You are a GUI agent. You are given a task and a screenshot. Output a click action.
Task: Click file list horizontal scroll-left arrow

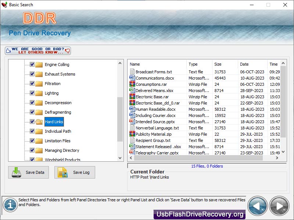tap(131, 158)
